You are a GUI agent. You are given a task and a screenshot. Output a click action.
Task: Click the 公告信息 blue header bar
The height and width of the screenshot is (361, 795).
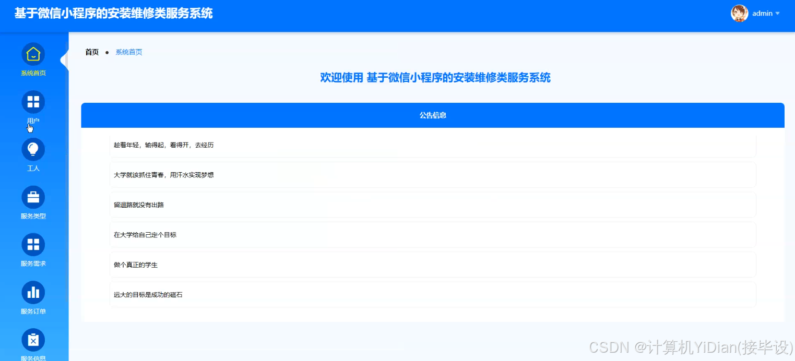(433, 115)
